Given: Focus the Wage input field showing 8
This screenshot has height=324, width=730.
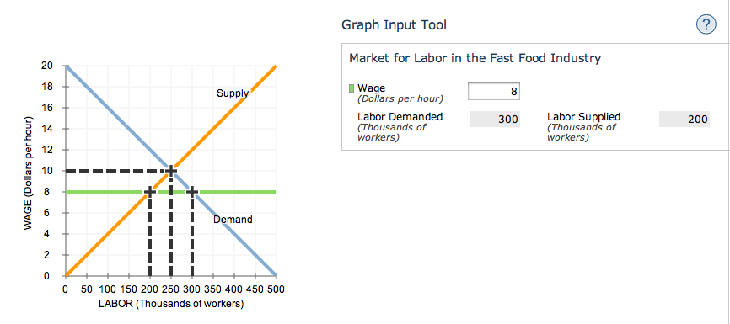Looking at the screenshot, I should (x=493, y=92).
